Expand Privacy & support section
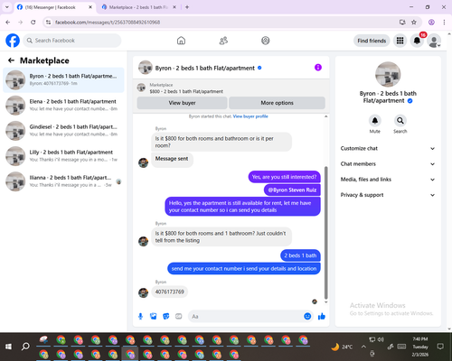The height and width of the screenshot is (361, 452). click(x=388, y=195)
